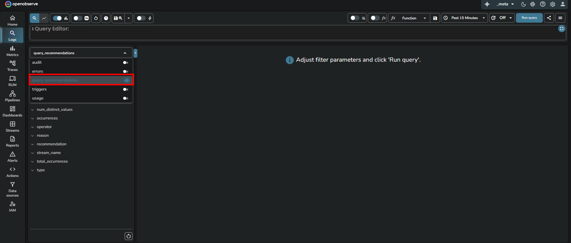Viewport: 571px width, 243px height.
Task: Click the refresh icon below field list
Action: click(x=128, y=236)
